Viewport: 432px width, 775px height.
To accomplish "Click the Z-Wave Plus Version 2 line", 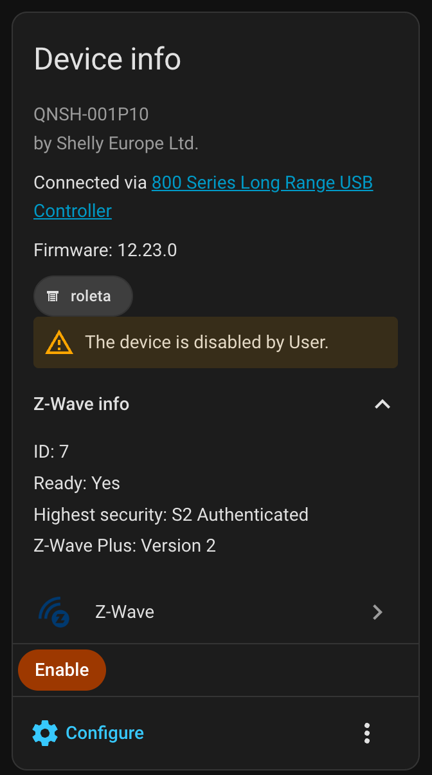I will click(125, 546).
